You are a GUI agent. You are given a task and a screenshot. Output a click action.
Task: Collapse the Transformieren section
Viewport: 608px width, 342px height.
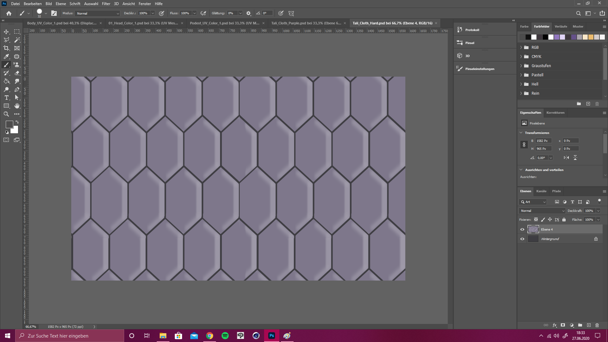[521, 133]
